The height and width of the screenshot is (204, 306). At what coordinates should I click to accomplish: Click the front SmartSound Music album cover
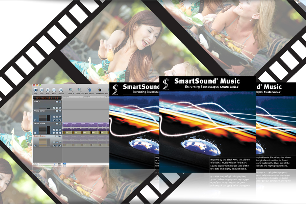click(207, 124)
